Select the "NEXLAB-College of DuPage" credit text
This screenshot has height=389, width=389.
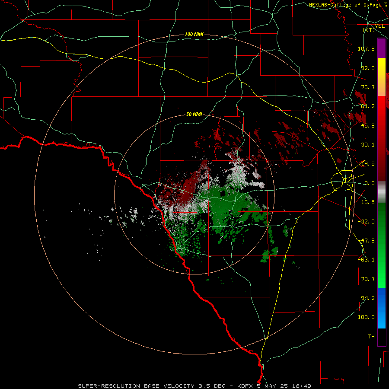pos(345,5)
